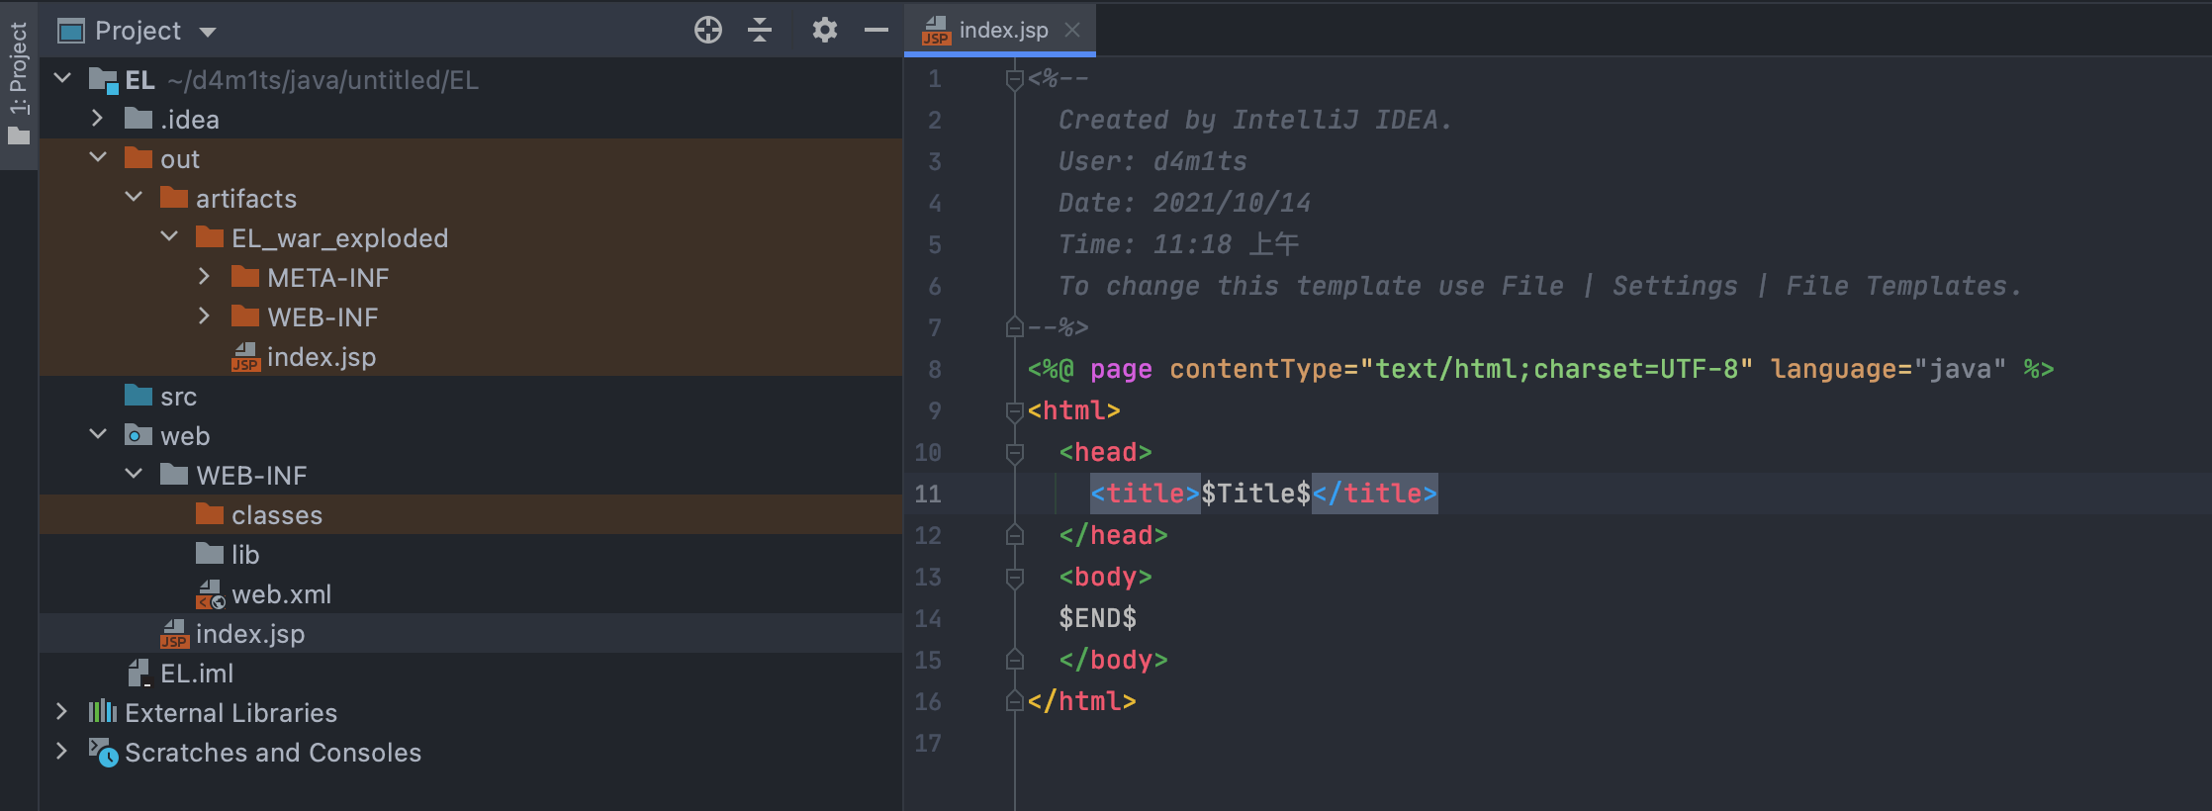Click the fold end marker at line 15
Screen dimensions: 2212x811
1014,659
